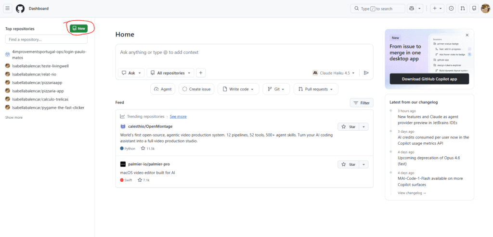Star the palmier-io/palmier-pro repository

349,164
